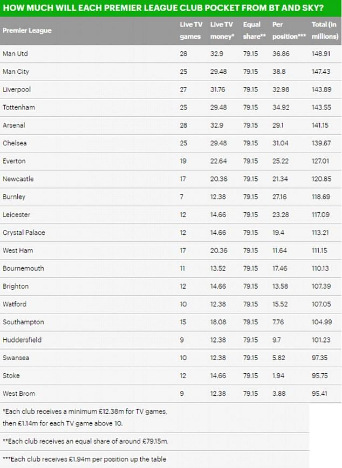This screenshot has height=468, width=342.
Task: Click Tottenham in the club list
Action: pyautogui.click(x=19, y=107)
